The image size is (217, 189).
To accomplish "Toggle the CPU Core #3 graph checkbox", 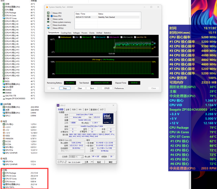I will coord(108,37).
